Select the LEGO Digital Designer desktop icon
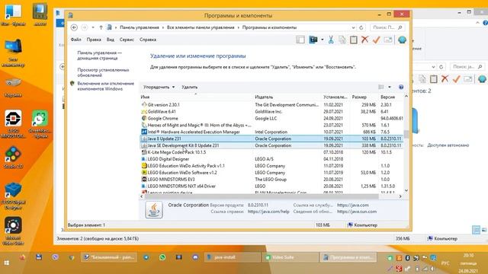The width and height of the screenshot is (488, 274). [x=13, y=196]
